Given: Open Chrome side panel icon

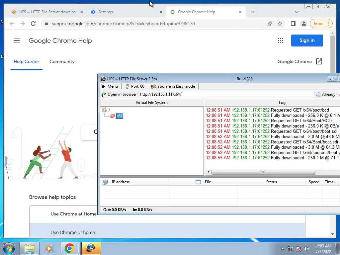Looking at the screenshot, I should pos(293,24).
